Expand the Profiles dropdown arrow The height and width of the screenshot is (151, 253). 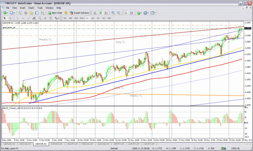(x=14, y=13)
